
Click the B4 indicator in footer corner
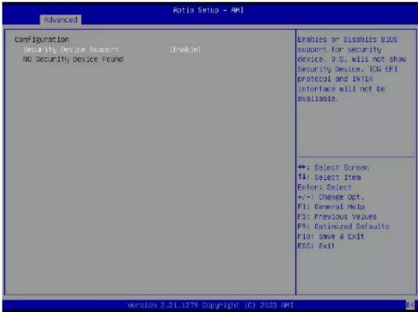pos(410,305)
